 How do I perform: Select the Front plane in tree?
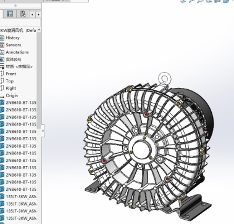pos(8,74)
